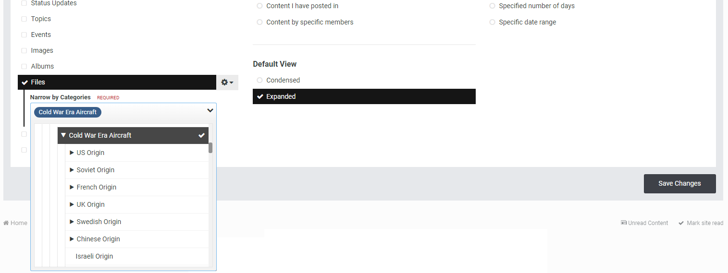Image resolution: width=728 pixels, height=273 pixels.
Task: Select the Condensed default view option
Action: pyautogui.click(x=259, y=80)
